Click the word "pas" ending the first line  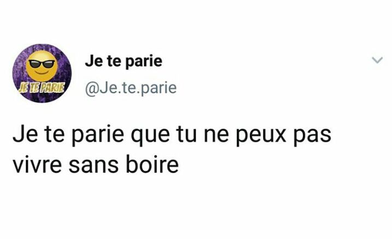pyautogui.click(x=312, y=137)
